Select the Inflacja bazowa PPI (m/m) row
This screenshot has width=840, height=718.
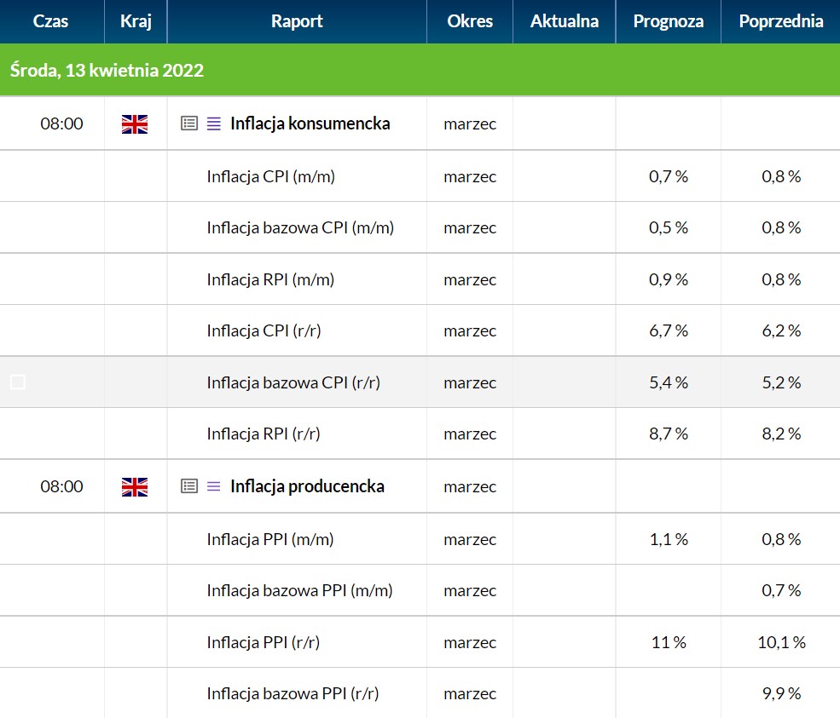[x=420, y=590]
